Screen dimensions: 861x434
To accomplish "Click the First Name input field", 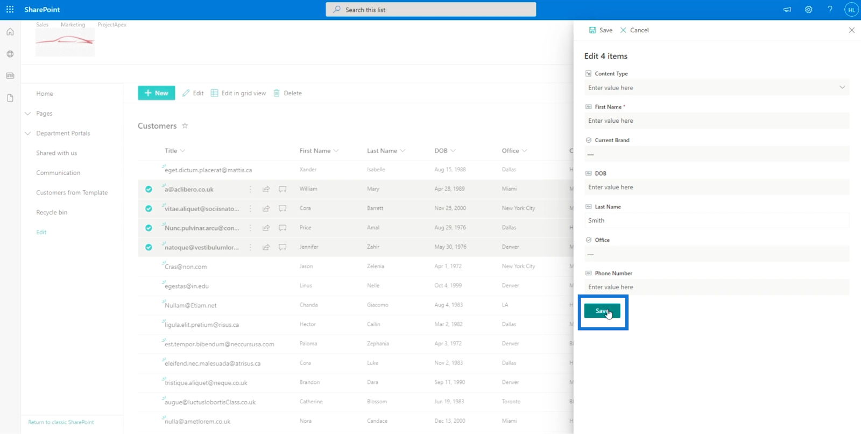I will [717, 121].
